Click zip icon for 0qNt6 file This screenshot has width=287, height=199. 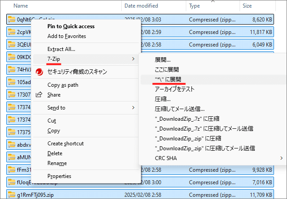click(x=12, y=20)
